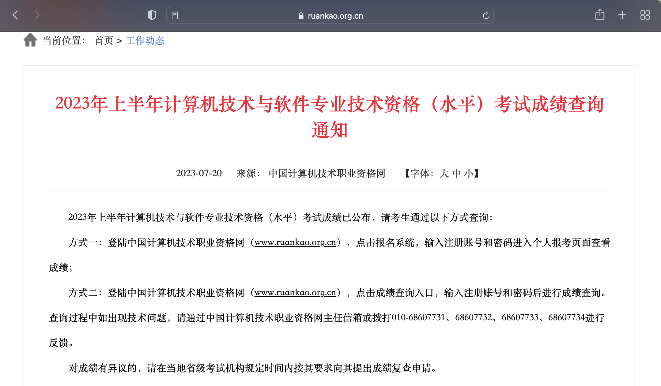
Task: Click the phone number 010-68607731
Action: (x=418, y=317)
